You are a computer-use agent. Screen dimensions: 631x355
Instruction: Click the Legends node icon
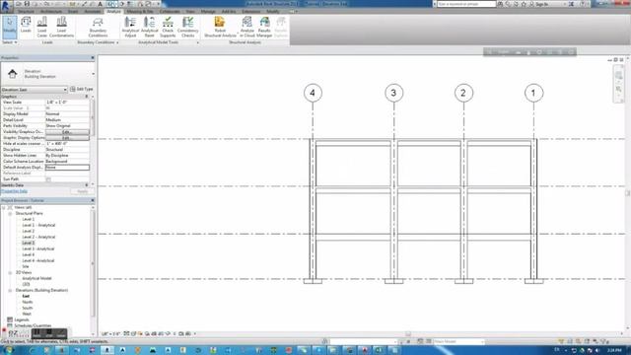[x=10, y=319]
